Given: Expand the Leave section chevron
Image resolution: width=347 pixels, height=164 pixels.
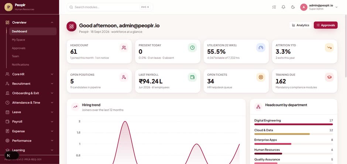Looking at the screenshot, I should click(x=52, y=112).
